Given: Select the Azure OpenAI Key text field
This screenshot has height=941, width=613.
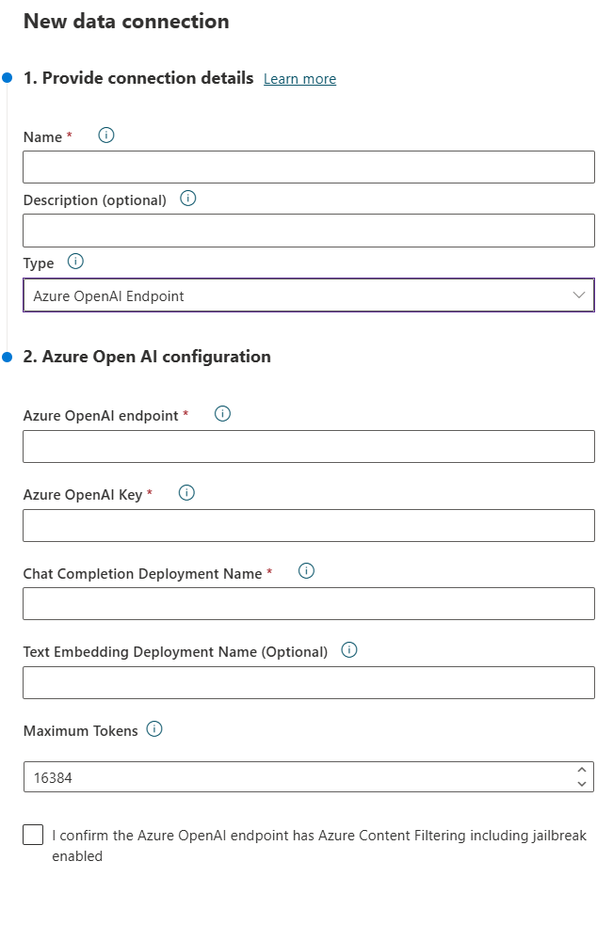Looking at the screenshot, I should (309, 526).
